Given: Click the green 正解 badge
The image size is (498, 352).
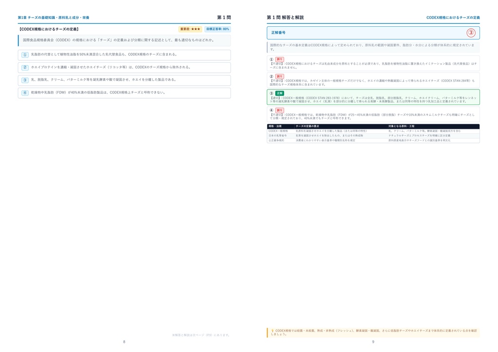Looking at the screenshot, I should click(280, 93).
